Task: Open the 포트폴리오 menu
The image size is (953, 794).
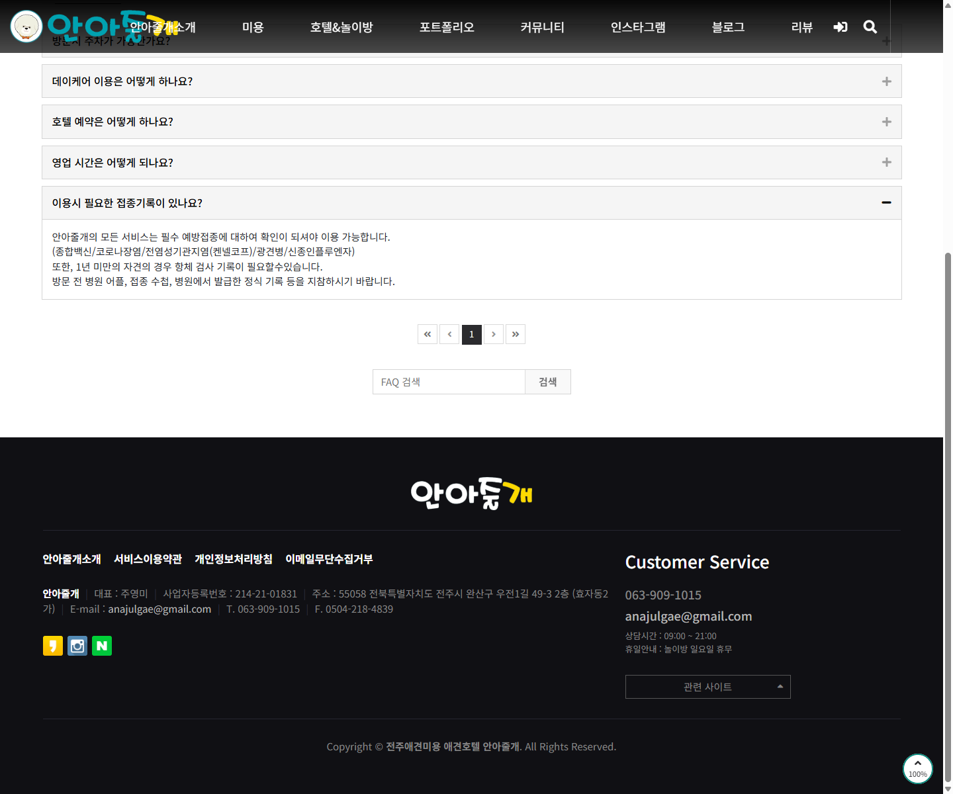Action: click(447, 27)
